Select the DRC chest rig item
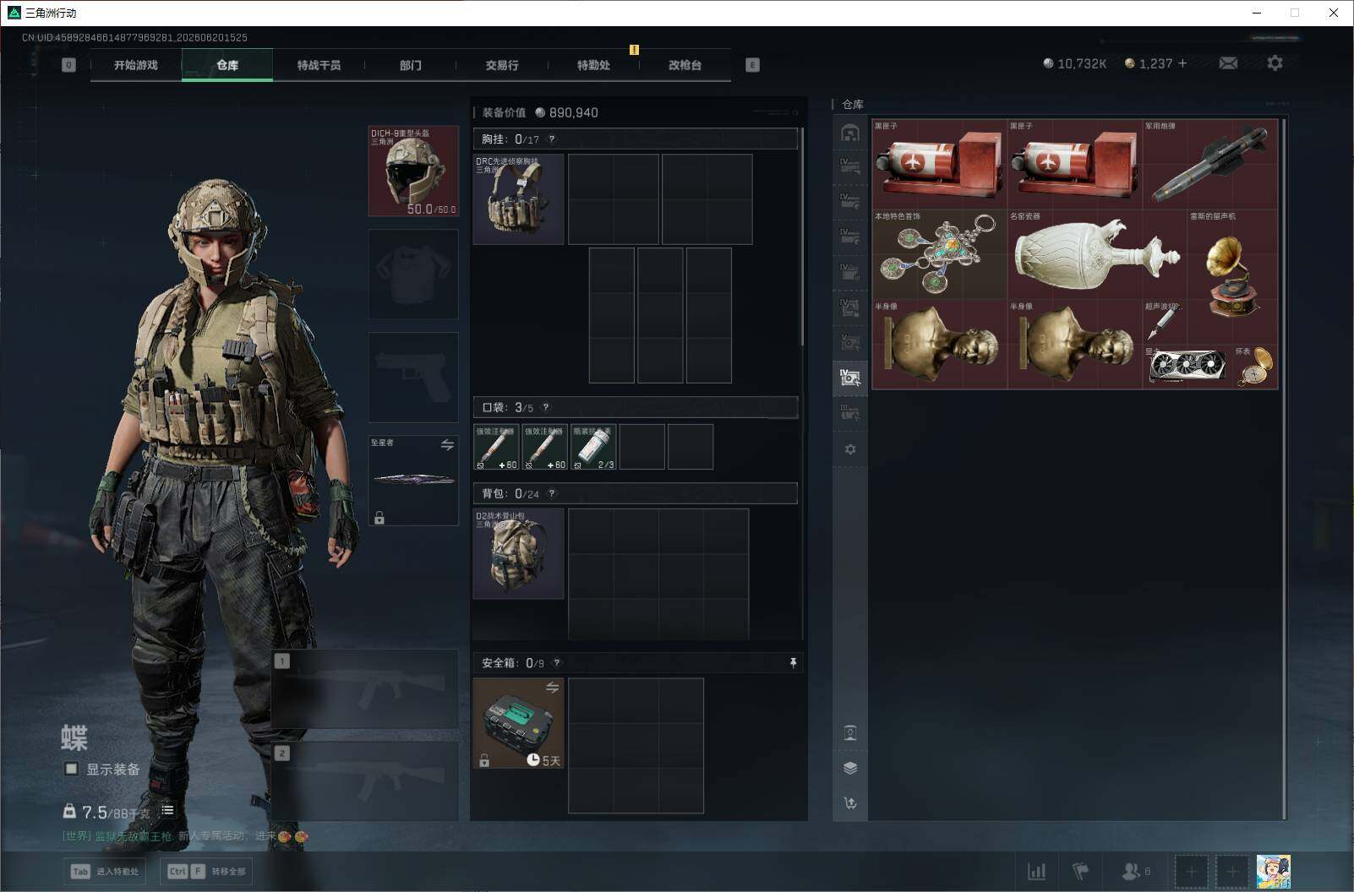Screen dimensions: 1354x892 518,199
